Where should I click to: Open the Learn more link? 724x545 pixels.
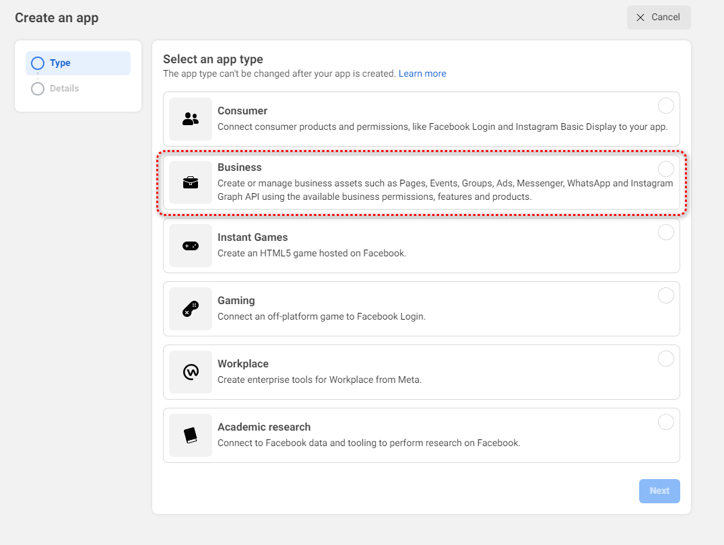coord(422,73)
